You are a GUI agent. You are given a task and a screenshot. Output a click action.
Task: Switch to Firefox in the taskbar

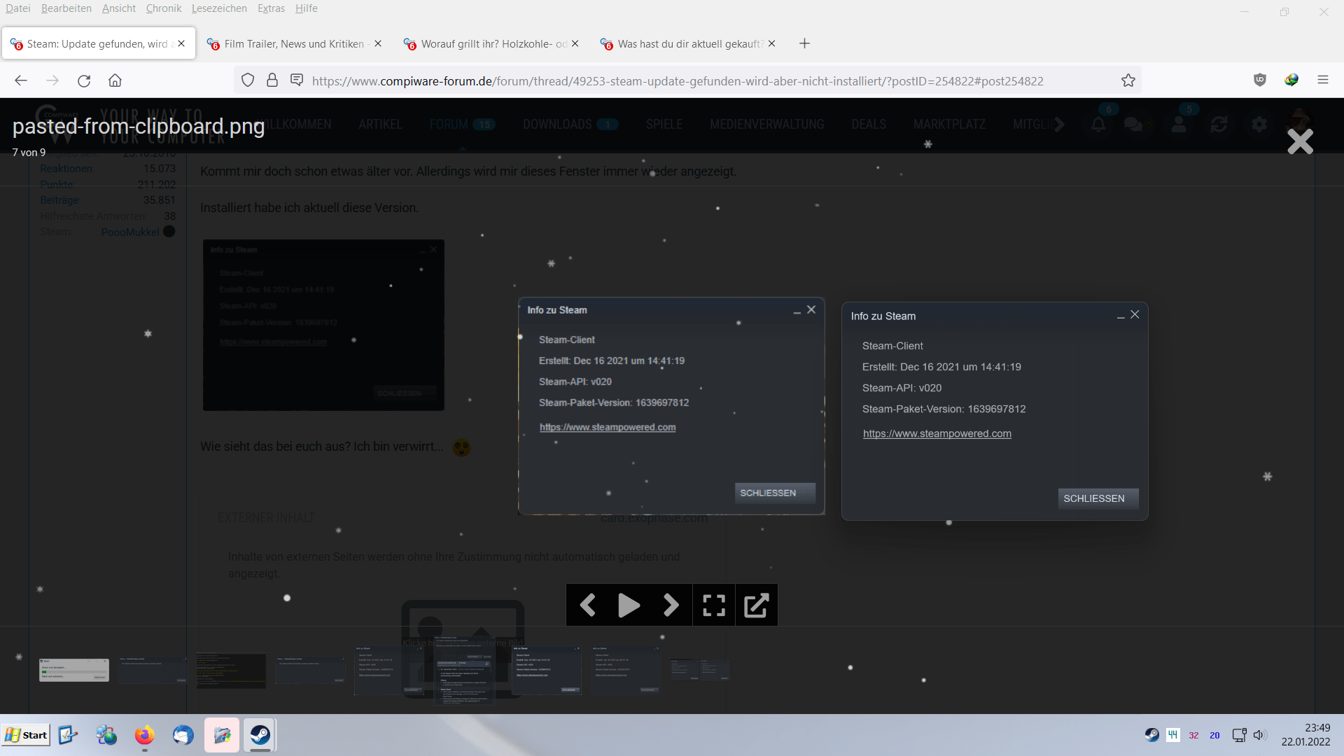145,735
